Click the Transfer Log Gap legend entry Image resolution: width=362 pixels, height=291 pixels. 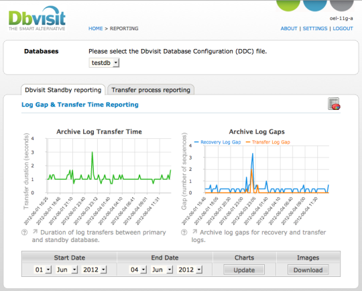[x=268, y=142]
